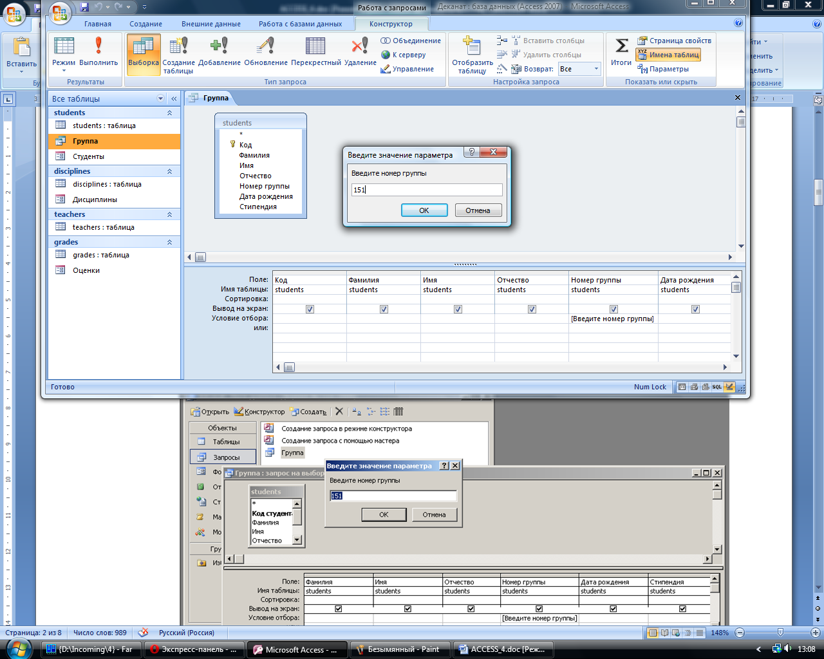
Task: Collapse the teachers group
Action: click(x=169, y=214)
